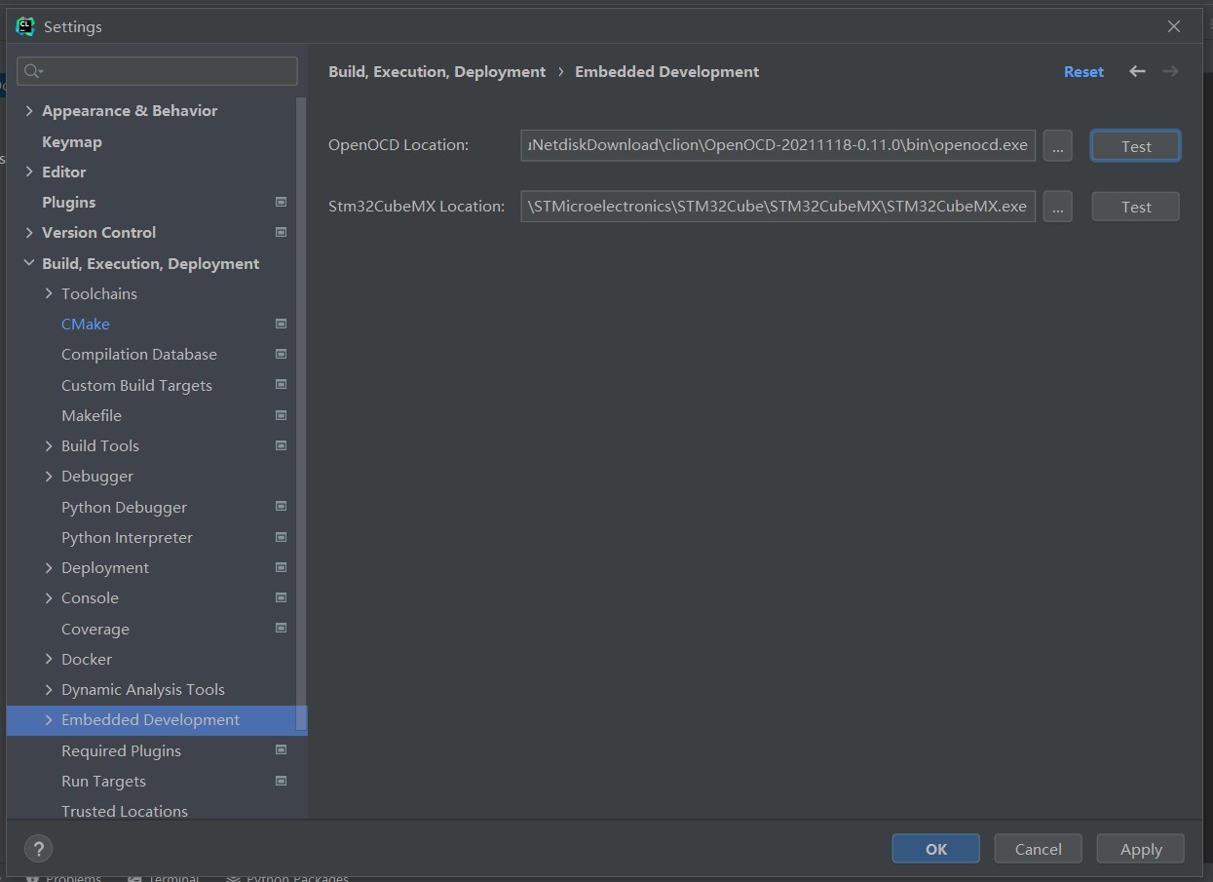Expand Appearance & Behavior section

(29, 110)
